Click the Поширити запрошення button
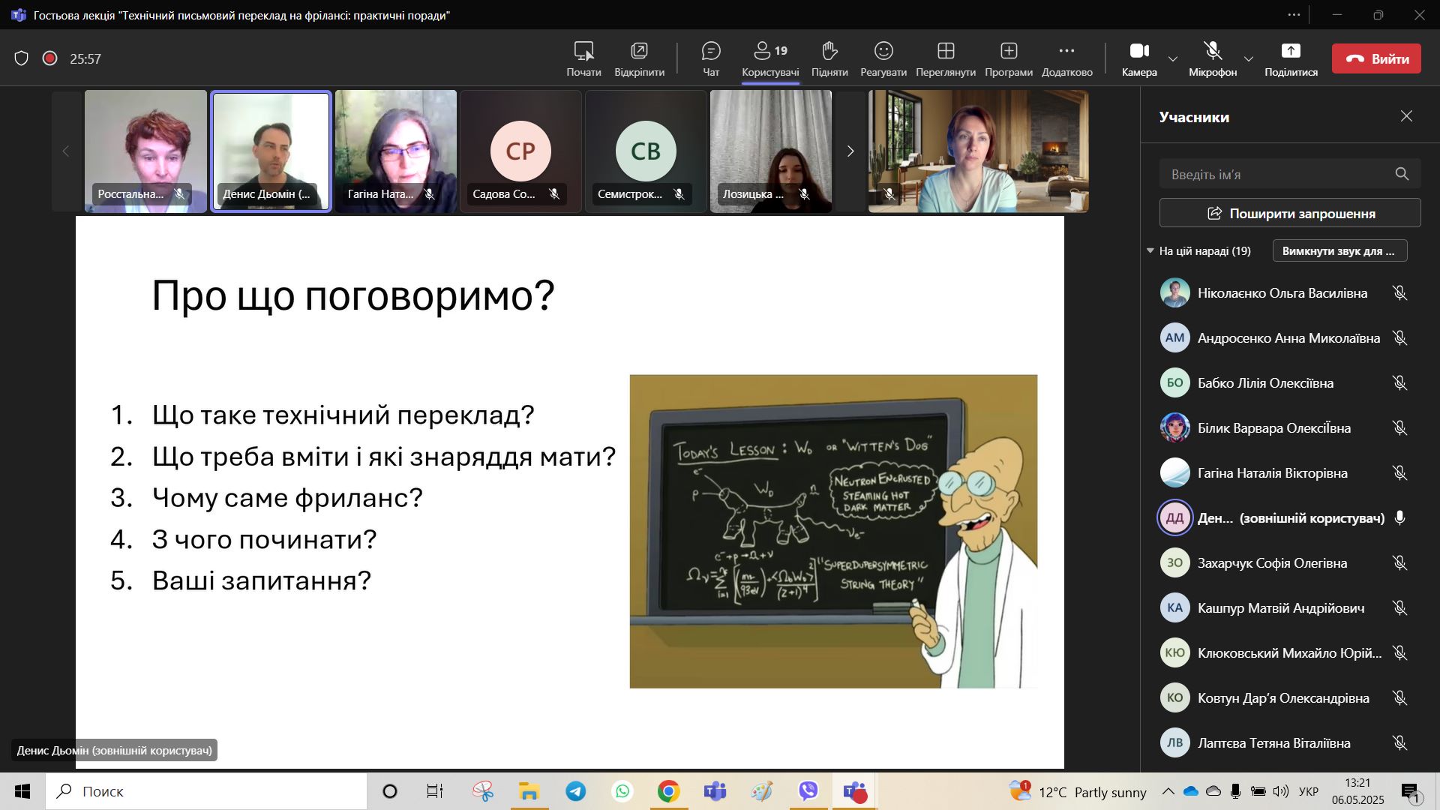 pyautogui.click(x=1289, y=213)
